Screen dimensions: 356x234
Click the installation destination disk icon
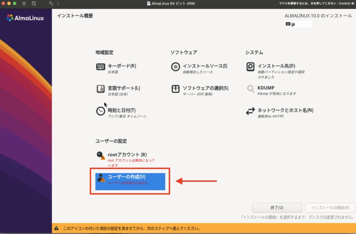tap(250, 67)
